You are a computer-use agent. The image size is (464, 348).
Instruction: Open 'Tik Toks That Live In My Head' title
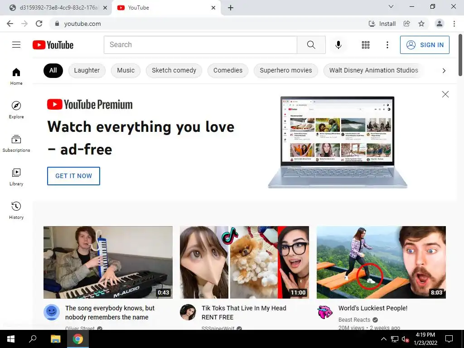(x=244, y=313)
